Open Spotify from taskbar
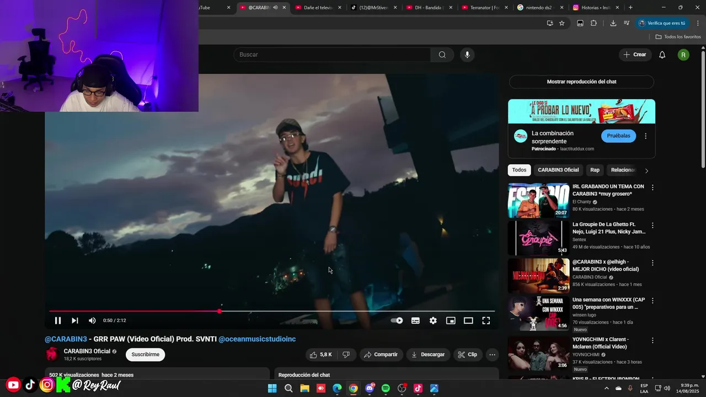This screenshot has height=397, width=706. click(x=386, y=388)
